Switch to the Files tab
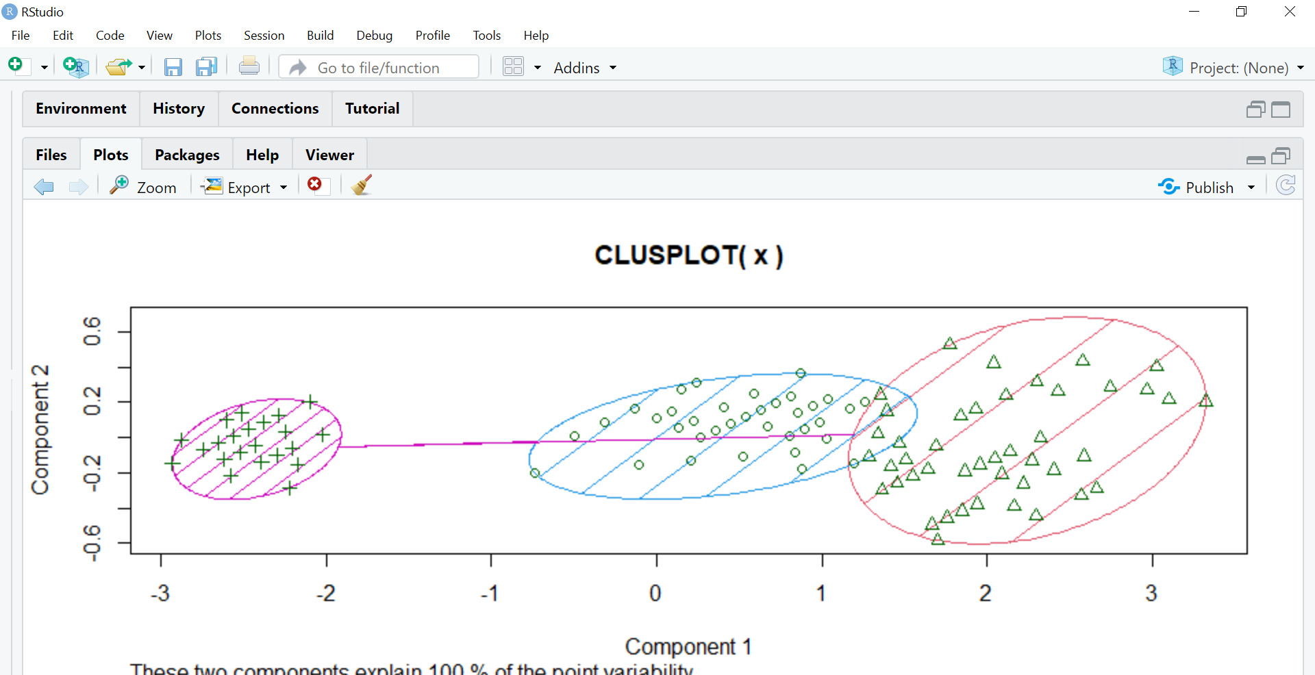The height and width of the screenshot is (675, 1315). 51,155
